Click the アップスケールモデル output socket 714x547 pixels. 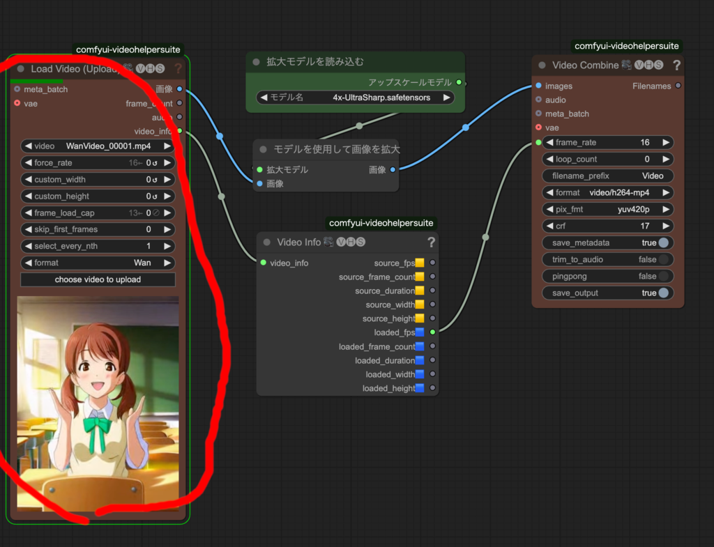click(x=459, y=82)
